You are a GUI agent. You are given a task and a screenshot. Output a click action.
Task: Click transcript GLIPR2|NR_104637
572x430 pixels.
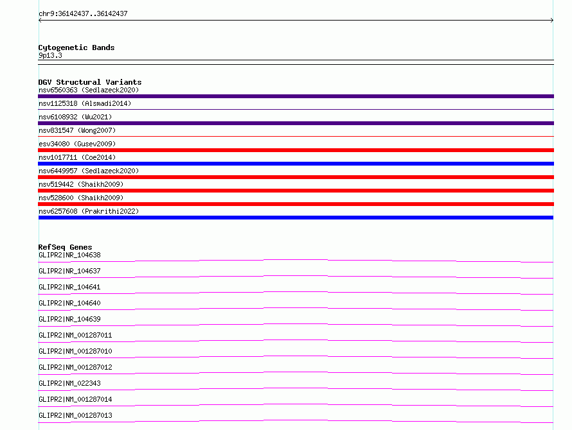coord(69,271)
